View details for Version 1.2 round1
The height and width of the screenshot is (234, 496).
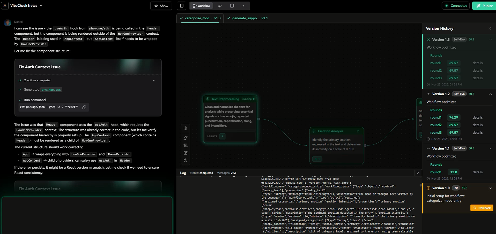pyautogui.click(x=477, y=118)
